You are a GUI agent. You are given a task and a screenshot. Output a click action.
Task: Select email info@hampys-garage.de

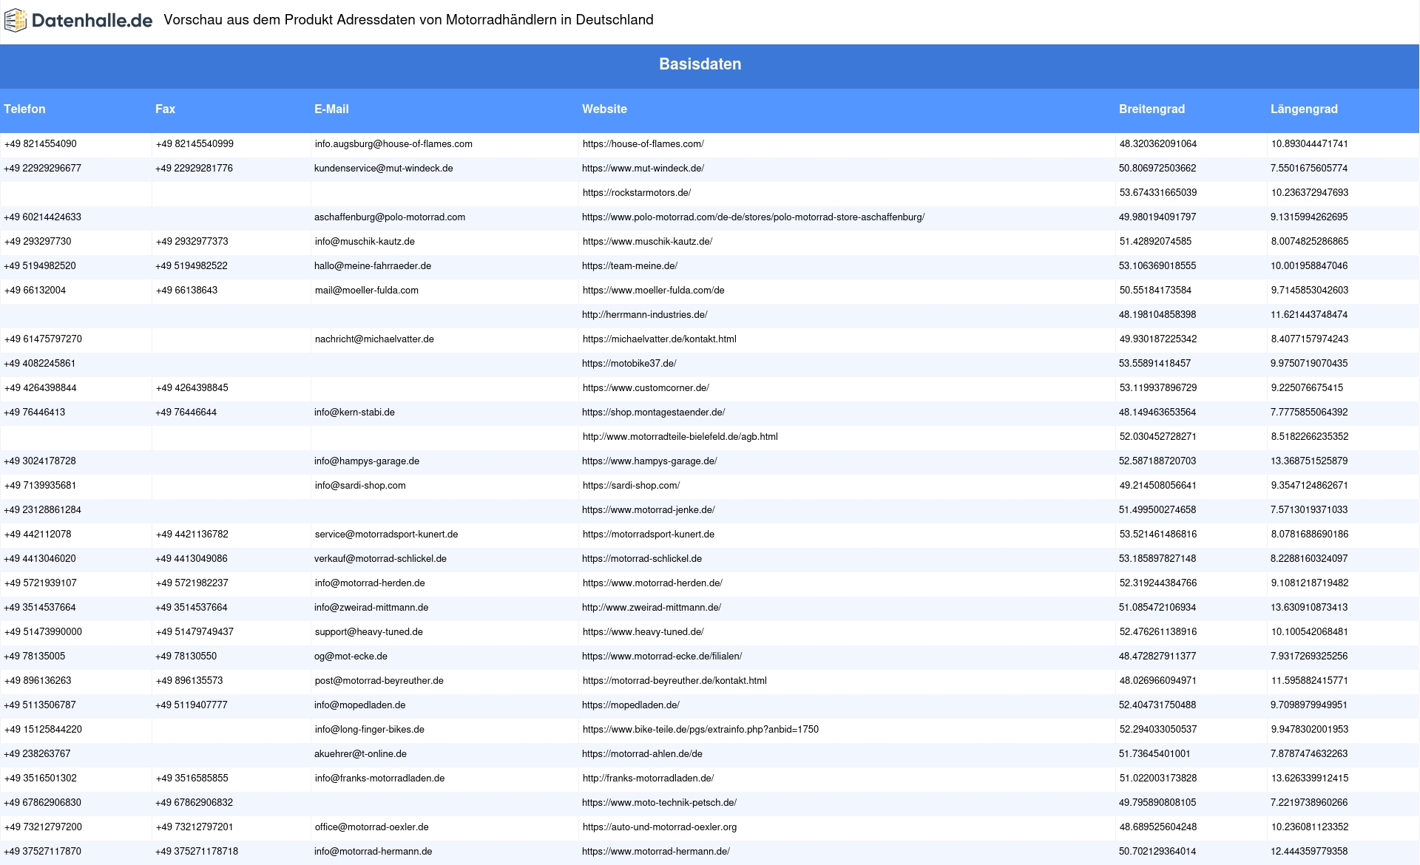pyautogui.click(x=367, y=461)
